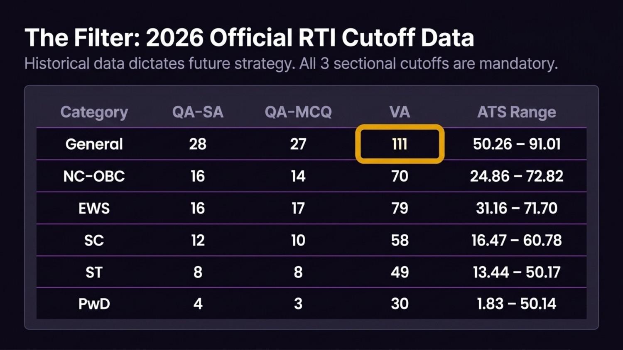Image resolution: width=623 pixels, height=350 pixels.
Task: Select the General QA-SA value 28
Action: (198, 144)
